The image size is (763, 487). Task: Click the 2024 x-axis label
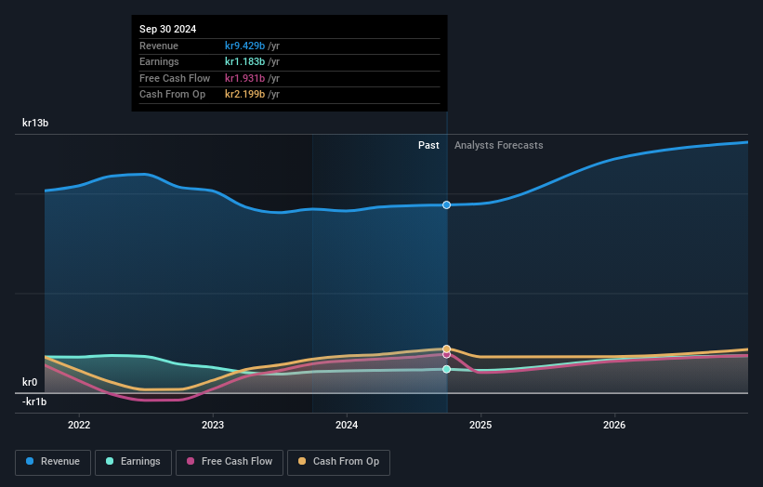click(x=347, y=425)
